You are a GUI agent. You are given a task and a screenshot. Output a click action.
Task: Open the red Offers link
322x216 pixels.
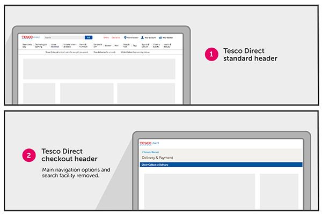click(x=106, y=38)
